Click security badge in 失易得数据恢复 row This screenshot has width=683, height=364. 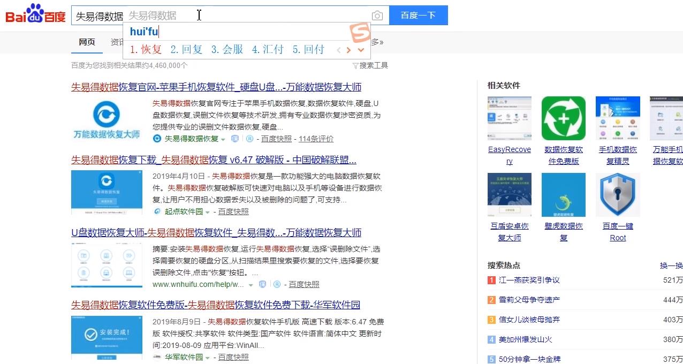coord(234,139)
